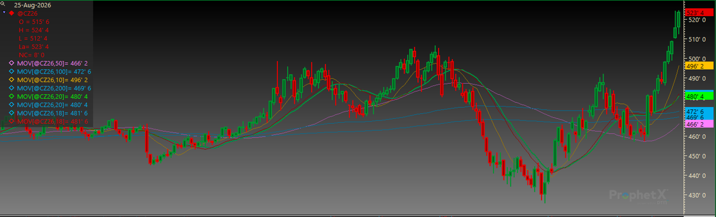The image size is (716, 217).
Task: Click the red diamond next to @CZ26
Action: [x=11, y=12]
